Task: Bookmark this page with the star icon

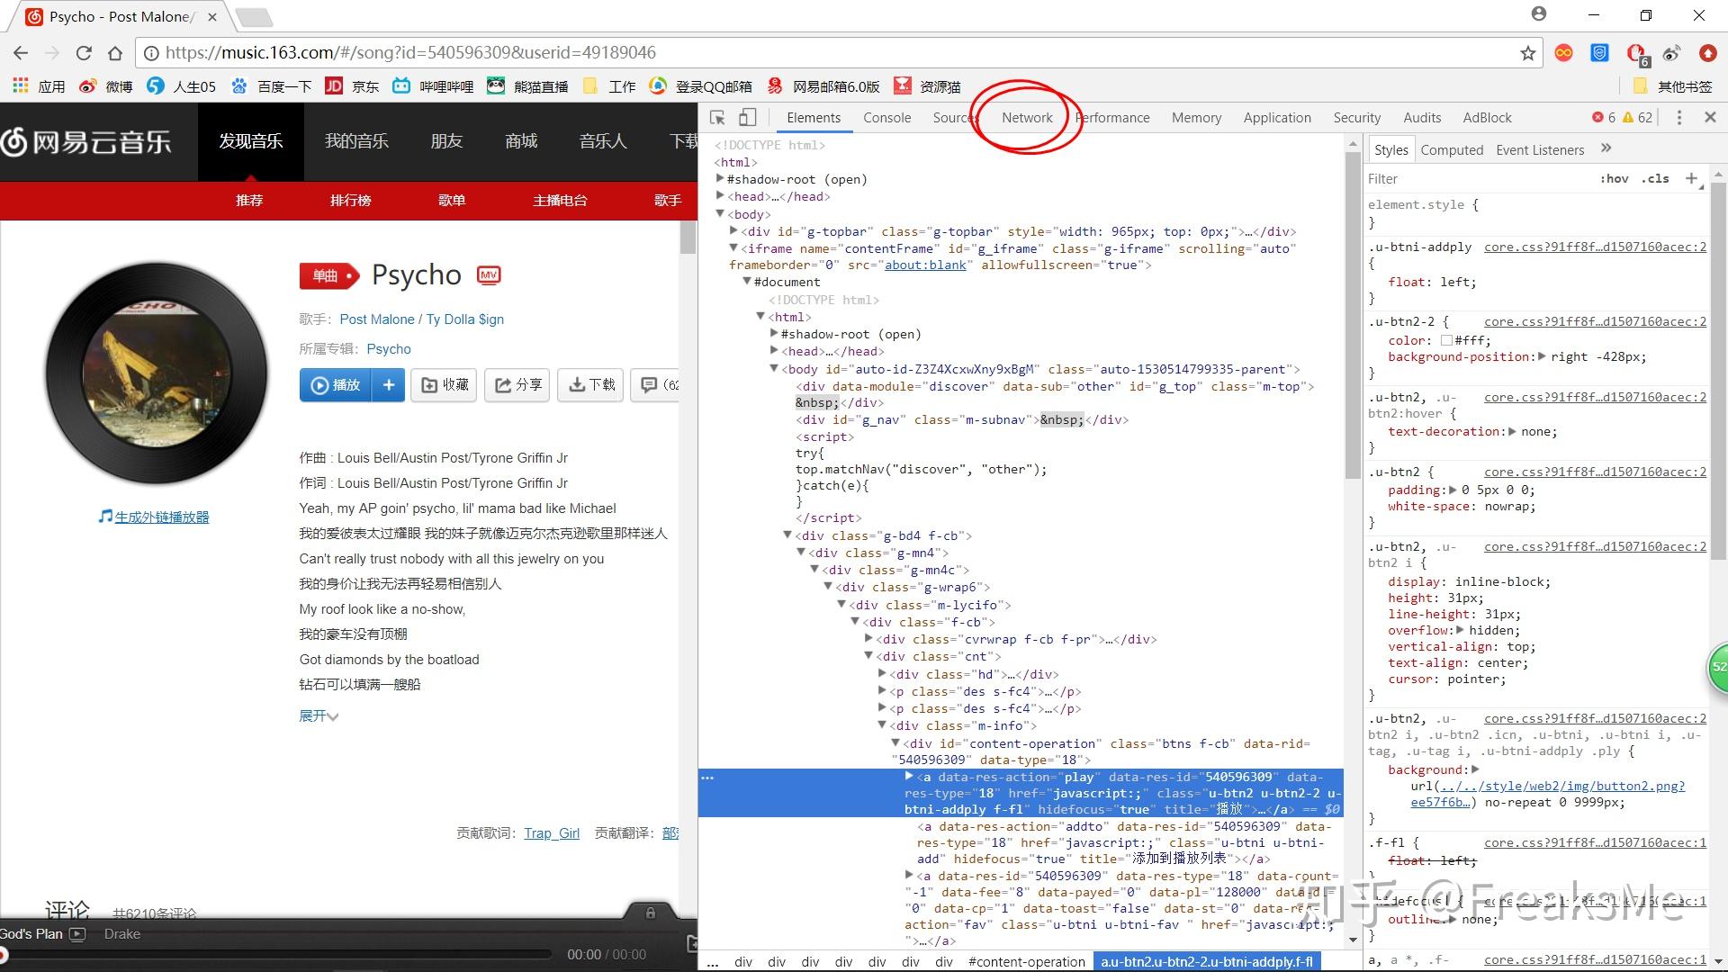Action: [x=1527, y=53]
